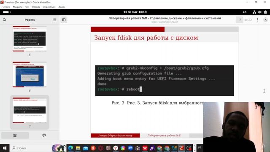Open the Opera browser taskbar icon
This screenshot has width=270, height=152.
[x=101, y=148]
